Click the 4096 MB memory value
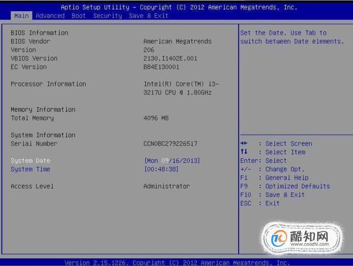 156,118
